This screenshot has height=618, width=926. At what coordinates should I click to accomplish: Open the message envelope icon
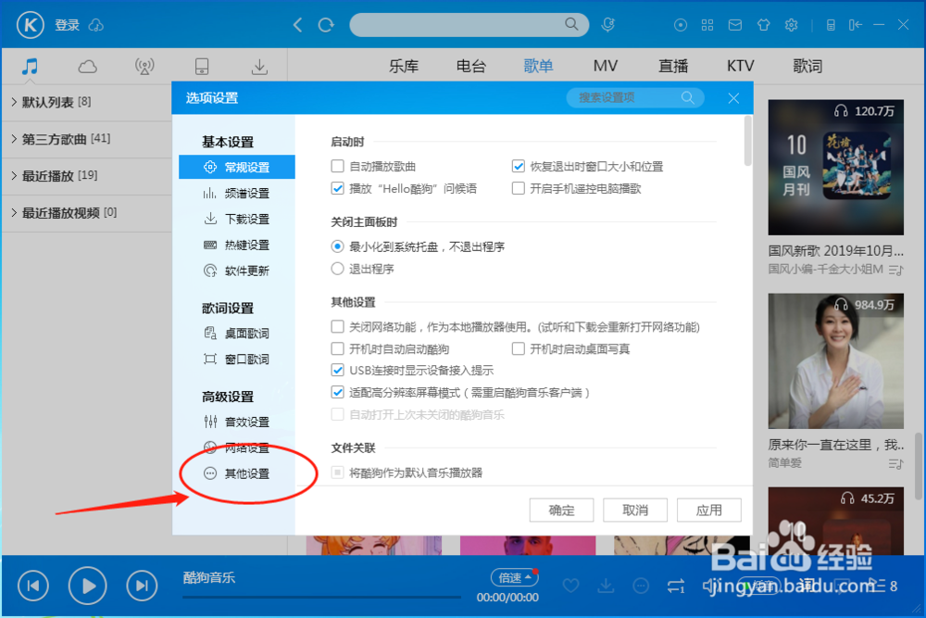click(734, 25)
